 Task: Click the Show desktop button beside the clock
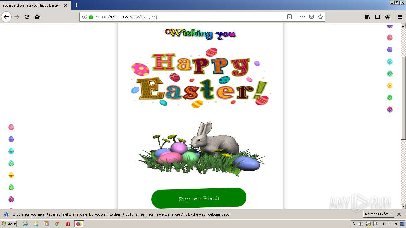[x=403, y=224]
